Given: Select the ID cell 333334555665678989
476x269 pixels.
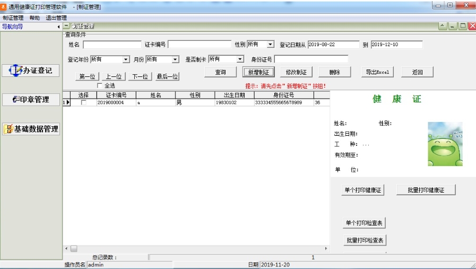Looking at the screenshot, I should pyautogui.click(x=284, y=102).
